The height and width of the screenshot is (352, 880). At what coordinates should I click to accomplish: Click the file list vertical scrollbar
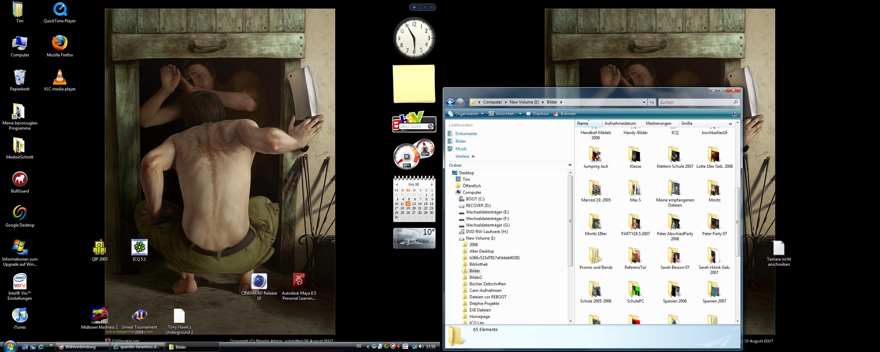pos(737,222)
